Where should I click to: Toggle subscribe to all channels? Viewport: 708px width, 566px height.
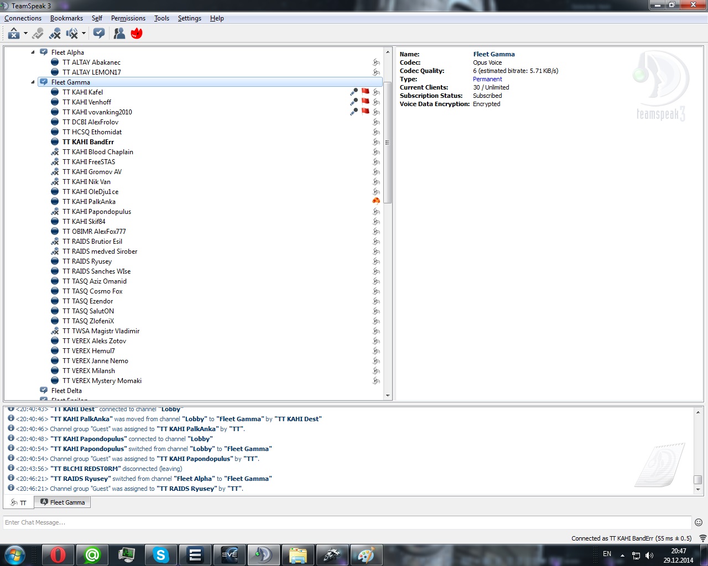[x=99, y=34]
